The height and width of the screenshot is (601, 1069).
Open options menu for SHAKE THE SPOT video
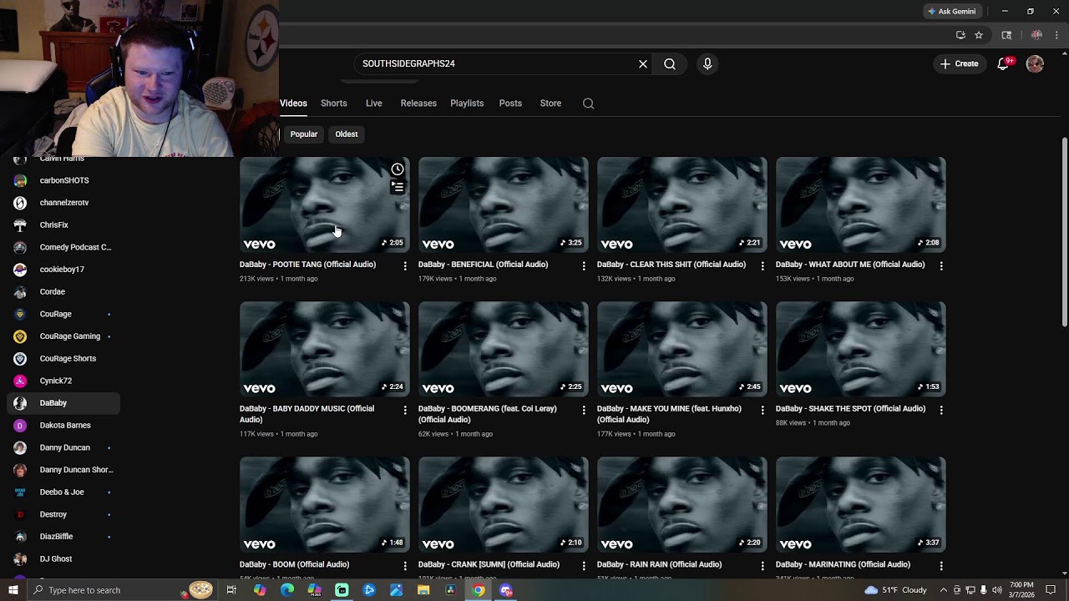point(941,410)
